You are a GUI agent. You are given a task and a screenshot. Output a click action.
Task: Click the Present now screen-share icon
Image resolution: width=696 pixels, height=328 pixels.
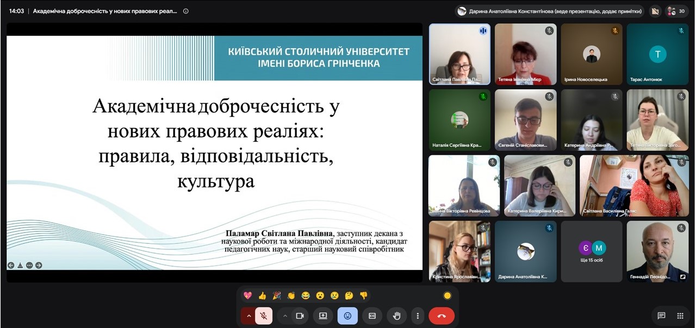point(323,316)
